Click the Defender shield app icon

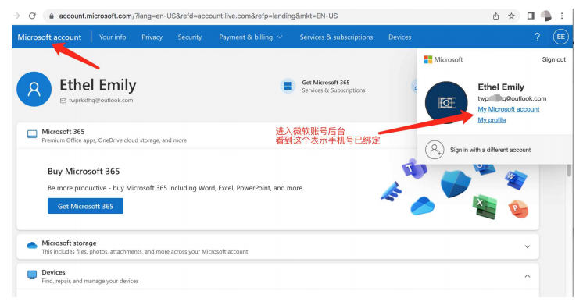(455, 184)
